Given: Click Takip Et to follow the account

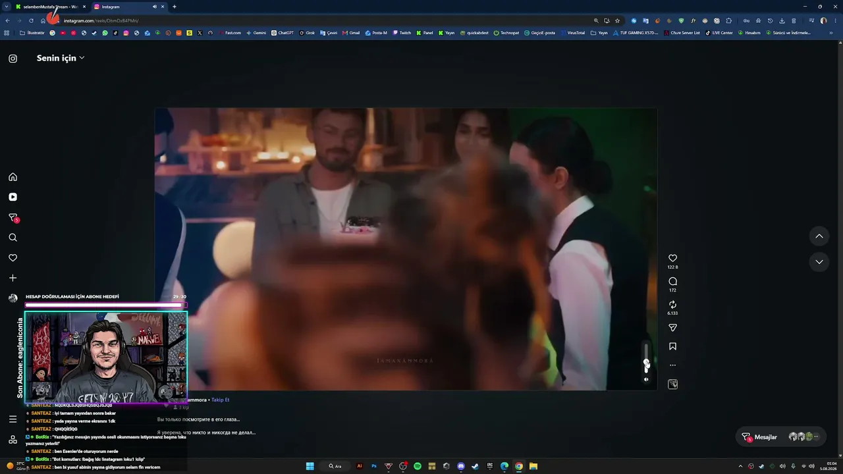Looking at the screenshot, I should (x=221, y=400).
